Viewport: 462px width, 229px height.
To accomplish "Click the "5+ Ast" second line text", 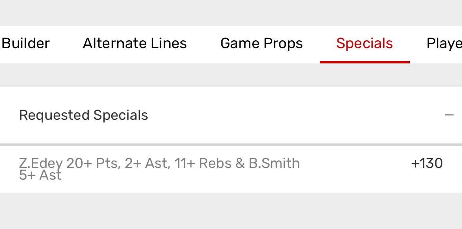I will 40,175.
